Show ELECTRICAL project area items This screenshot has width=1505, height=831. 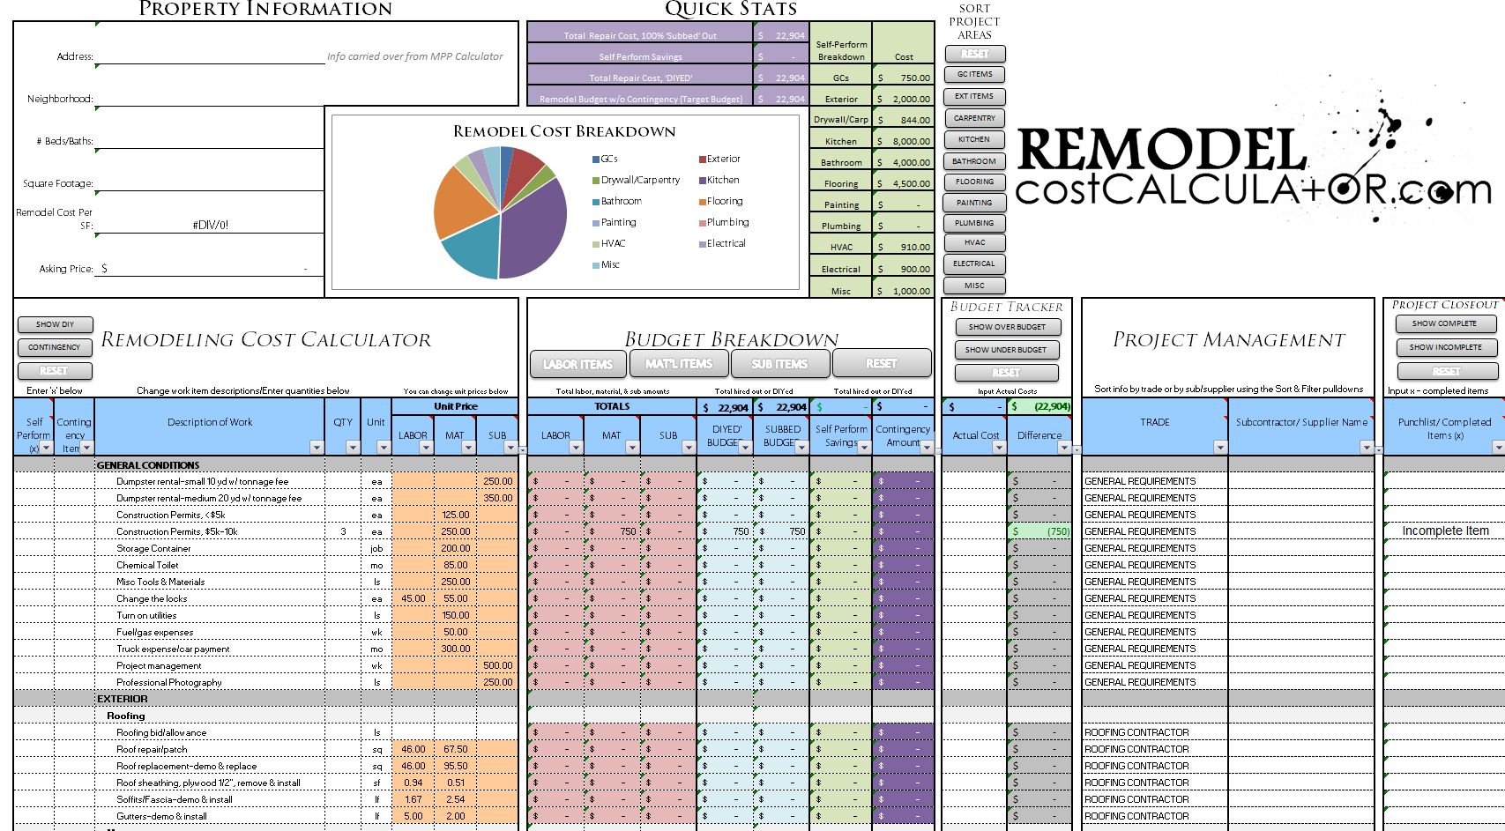click(974, 263)
